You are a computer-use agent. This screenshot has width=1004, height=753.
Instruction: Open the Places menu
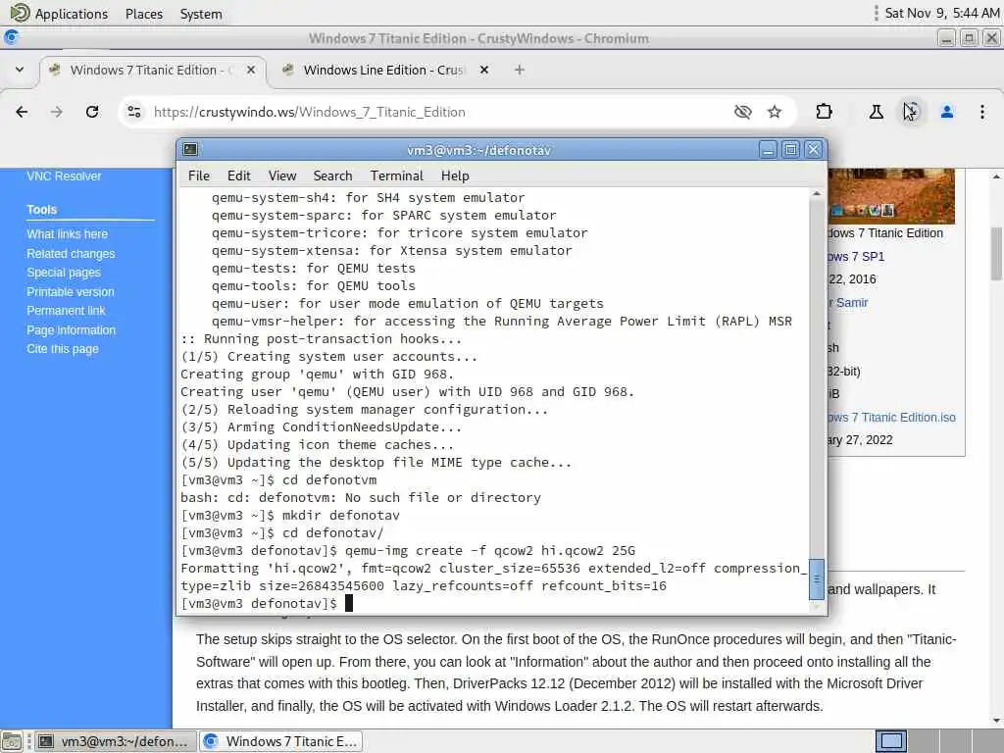[144, 14]
